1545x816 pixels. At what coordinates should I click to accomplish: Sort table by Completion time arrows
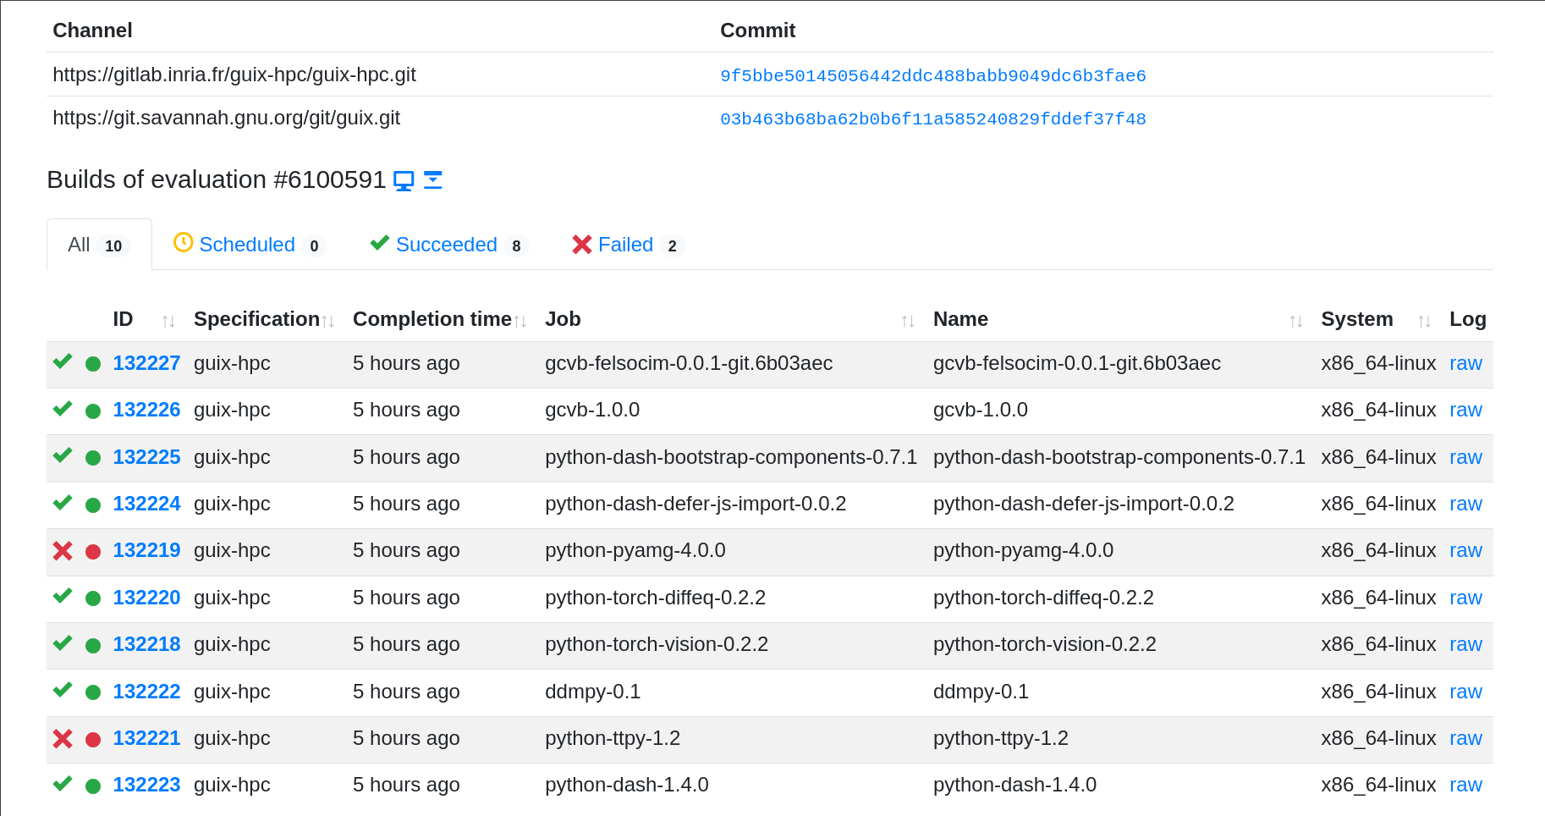(520, 321)
